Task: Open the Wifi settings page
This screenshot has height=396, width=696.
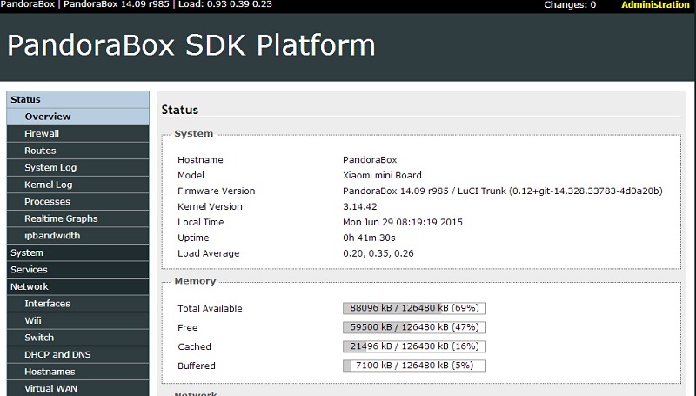Action: 77,320
